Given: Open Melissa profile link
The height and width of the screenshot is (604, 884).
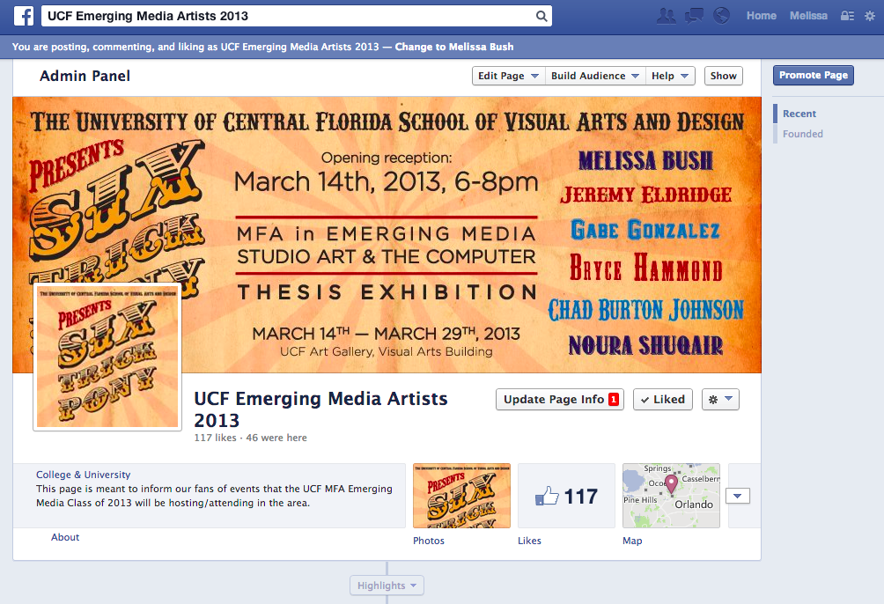Looking at the screenshot, I should tap(808, 16).
